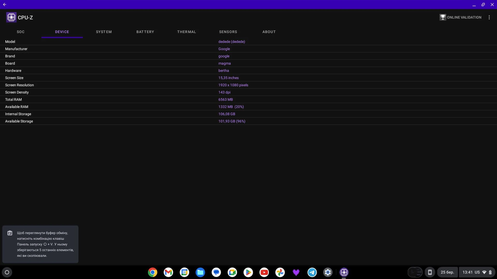Click the CPU-Z app logo icon
This screenshot has width=497, height=279.
pyautogui.click(x=11, y=17)
